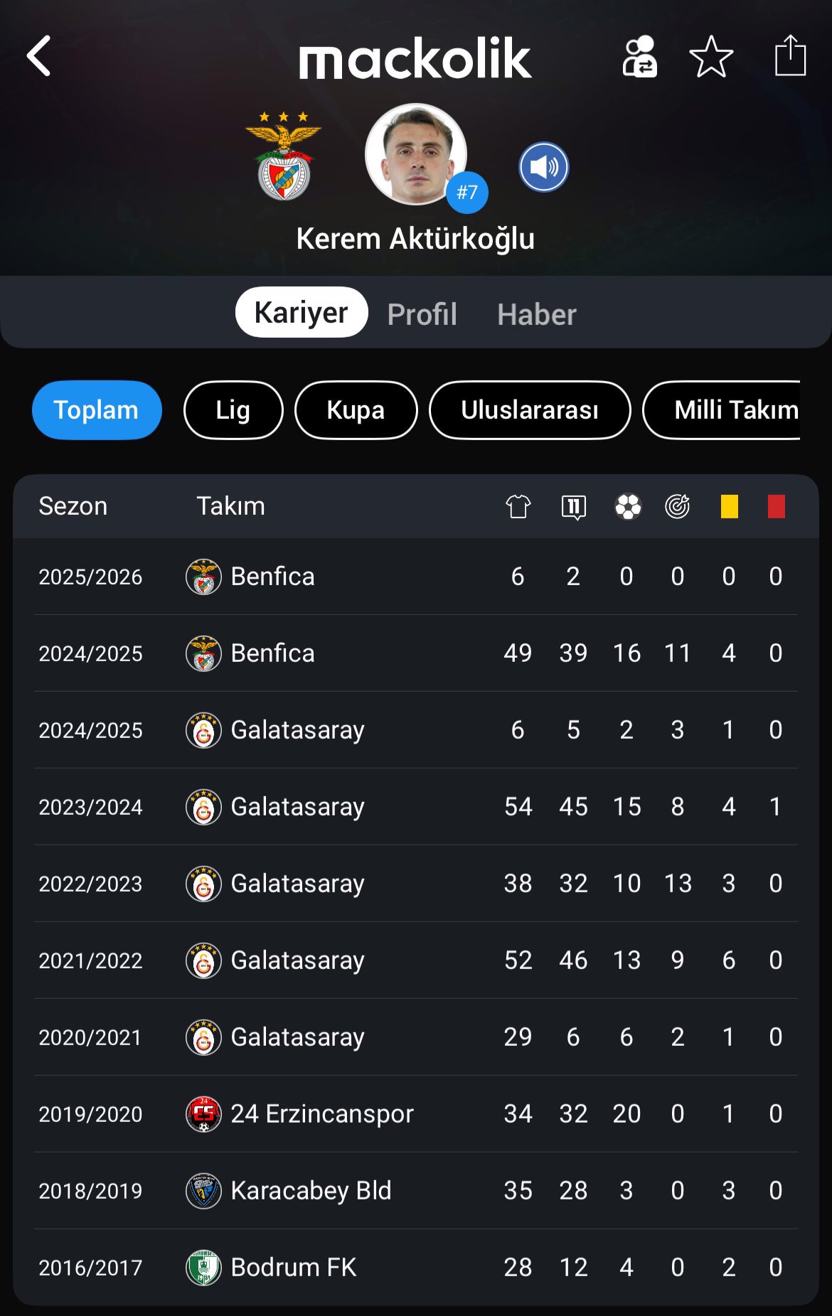Open the Benfica club crest

[284, 156]
